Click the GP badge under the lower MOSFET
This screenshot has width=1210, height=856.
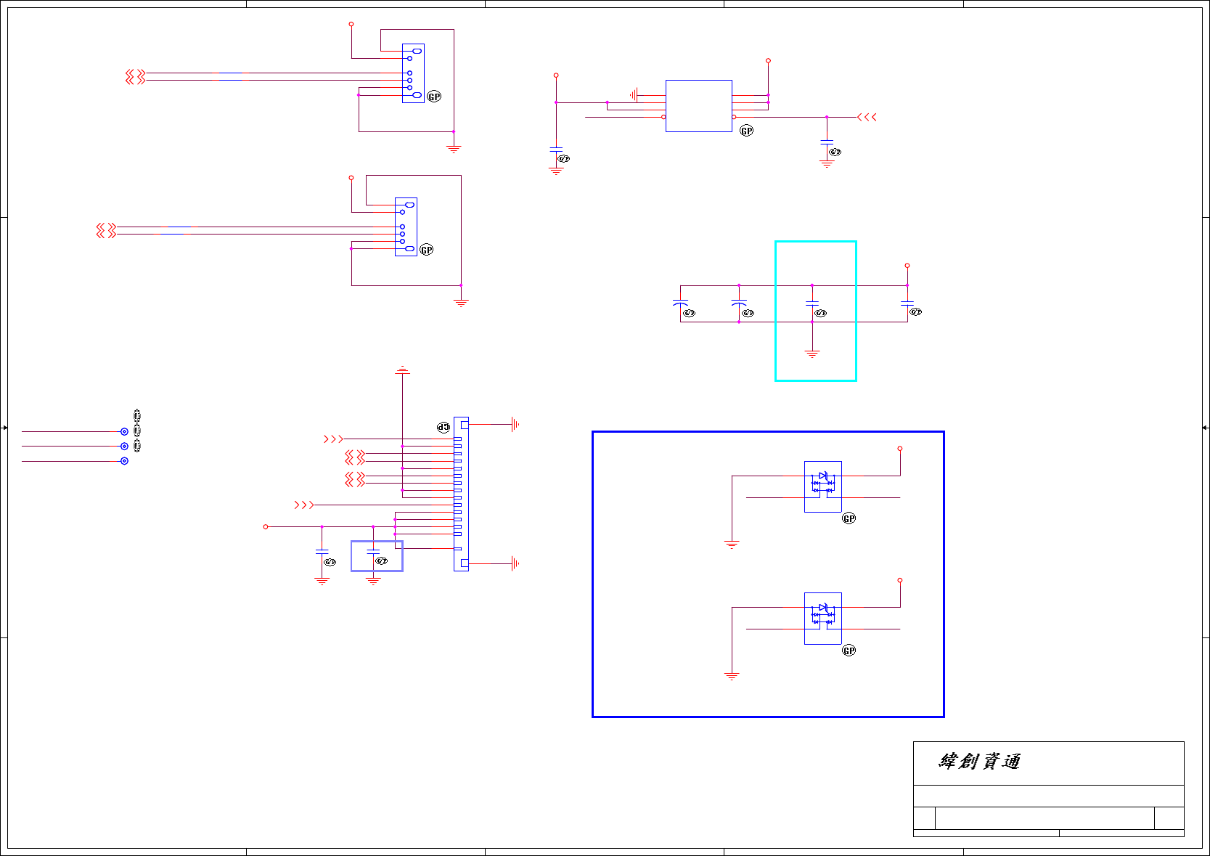coord(849,651)
